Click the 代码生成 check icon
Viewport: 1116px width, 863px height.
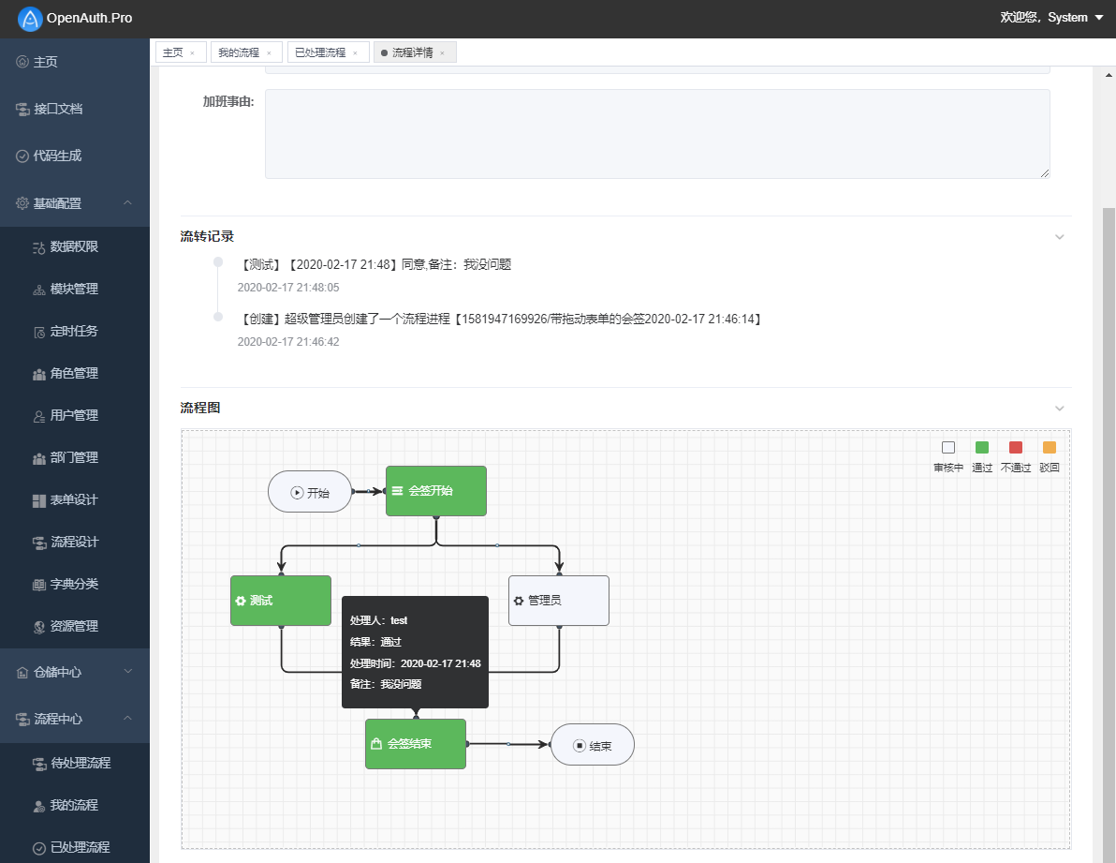coord(22,156)
